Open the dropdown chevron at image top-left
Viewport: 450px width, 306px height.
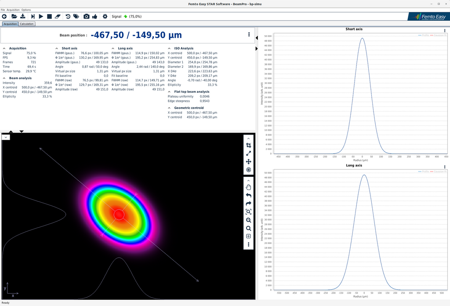tap(6, 137)
